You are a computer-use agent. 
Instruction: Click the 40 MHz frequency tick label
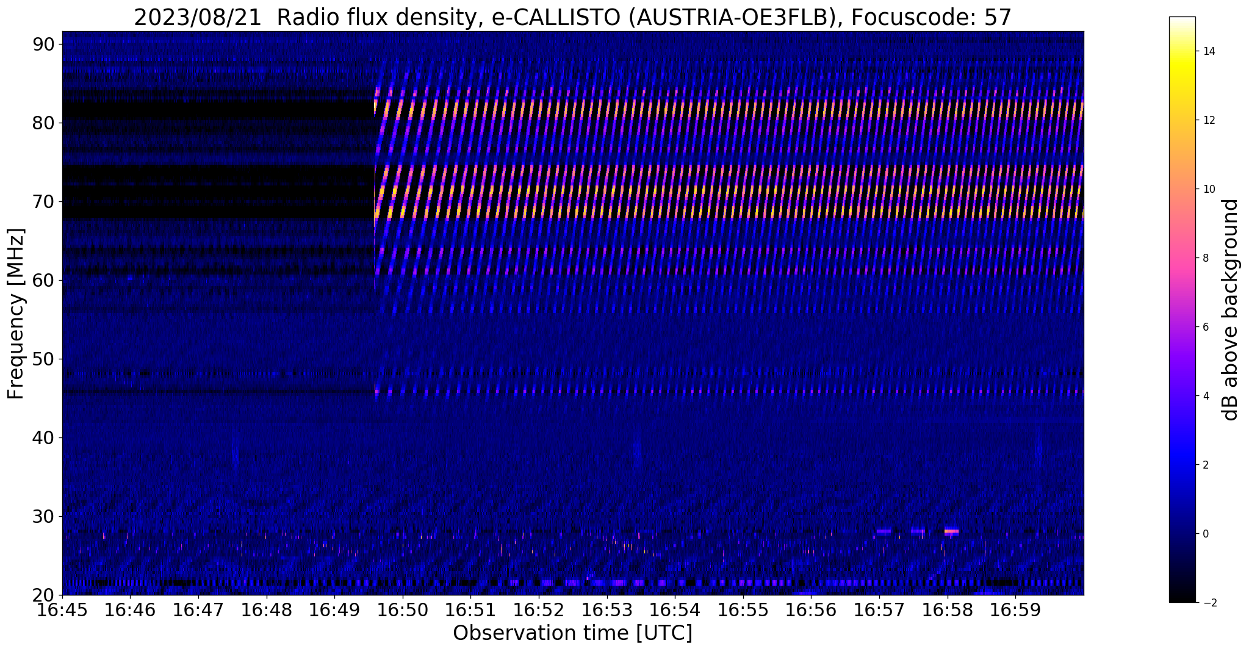(x=44, y=437)
